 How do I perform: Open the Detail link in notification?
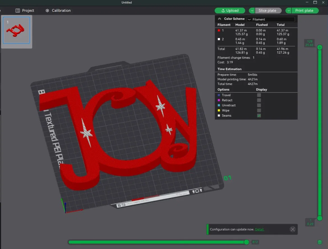click(259, 229)
